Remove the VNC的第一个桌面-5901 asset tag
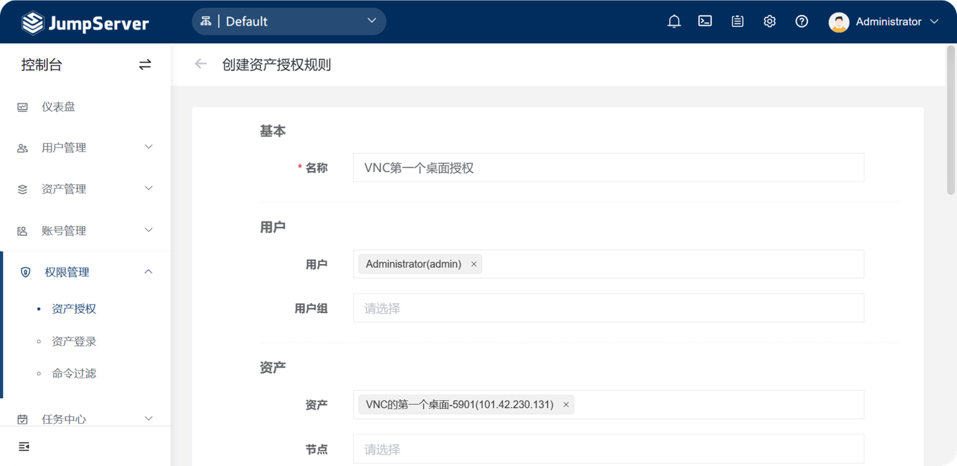 pos(566,404)
